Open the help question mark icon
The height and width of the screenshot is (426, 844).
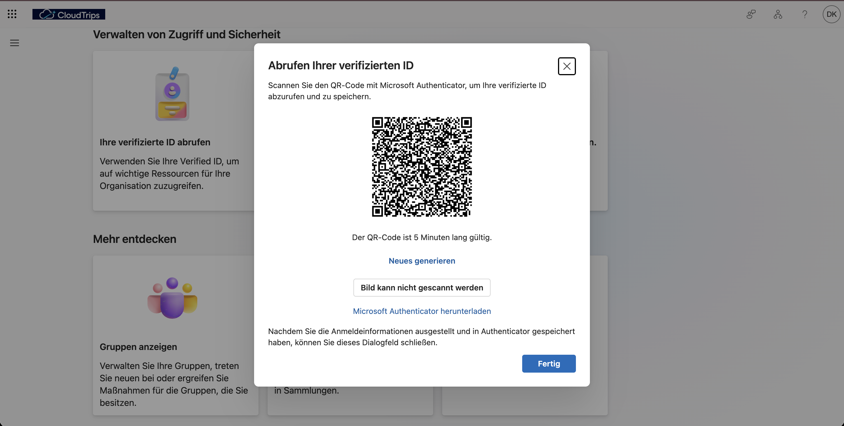tap(805, 15)
